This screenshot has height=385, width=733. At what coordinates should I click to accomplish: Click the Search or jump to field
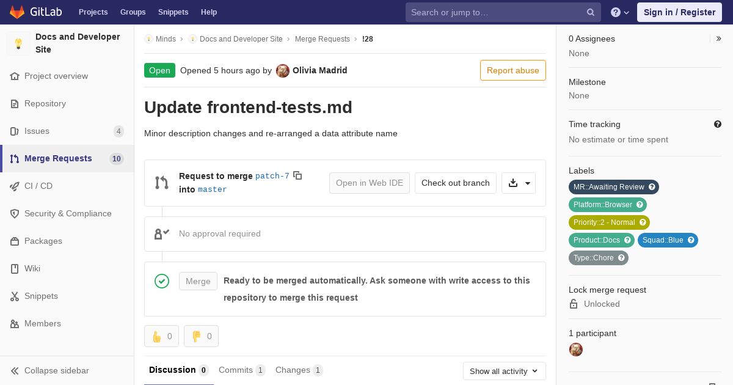pyautogui.click(x=495, y=12)
